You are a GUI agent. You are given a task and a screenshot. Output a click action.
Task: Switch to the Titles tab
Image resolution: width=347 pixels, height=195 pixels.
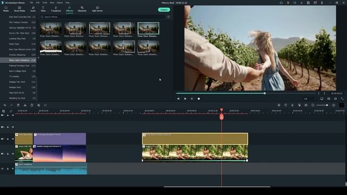click(43, 9)
